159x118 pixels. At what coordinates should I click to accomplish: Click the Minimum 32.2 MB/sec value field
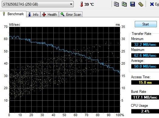tap(145, 45)
